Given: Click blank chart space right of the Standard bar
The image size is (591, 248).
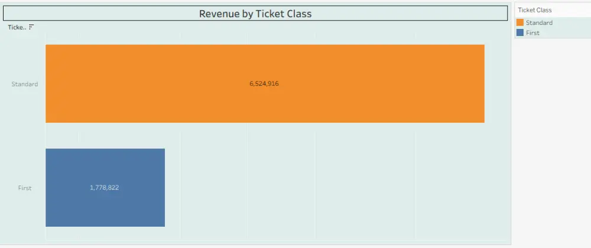Looking at the screenshot, I should pos(496,84).
